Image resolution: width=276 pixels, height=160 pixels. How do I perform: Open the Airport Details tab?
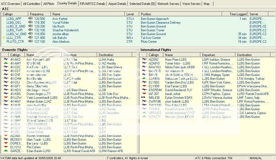coord(117,4)
